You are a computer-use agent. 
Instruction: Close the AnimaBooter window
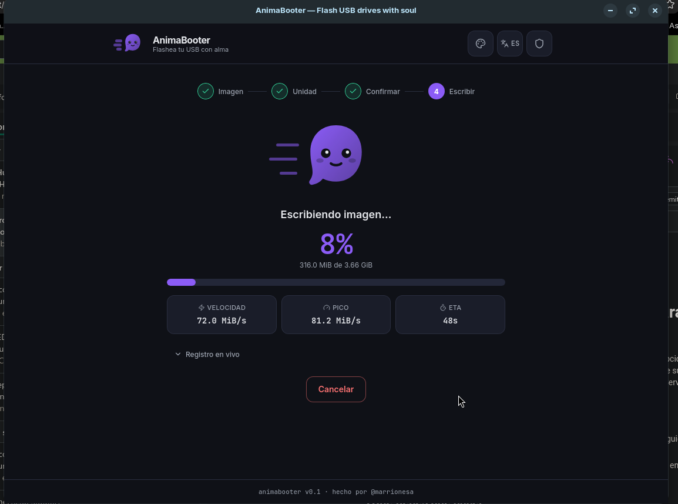655,11
